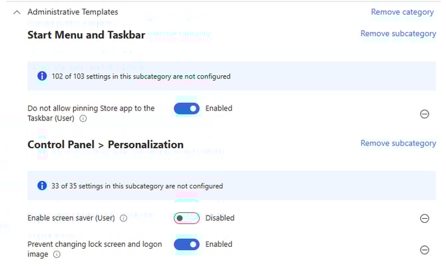
Task: Open info tooltip for Do not allow pinning Store app
Action: click(83, 119)
